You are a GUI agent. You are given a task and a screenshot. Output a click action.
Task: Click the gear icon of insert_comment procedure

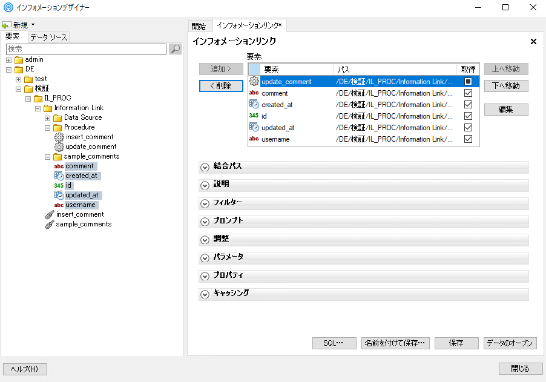pyautogui.click(x=59, y=137)
